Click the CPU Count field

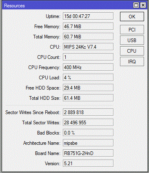tap(88, 57)
